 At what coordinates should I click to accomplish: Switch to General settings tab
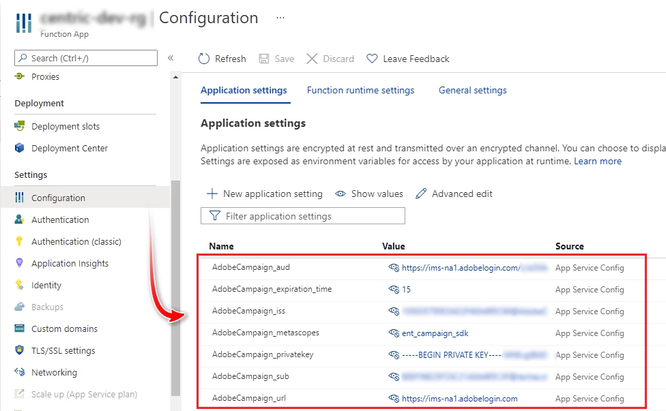click(473, 91)
